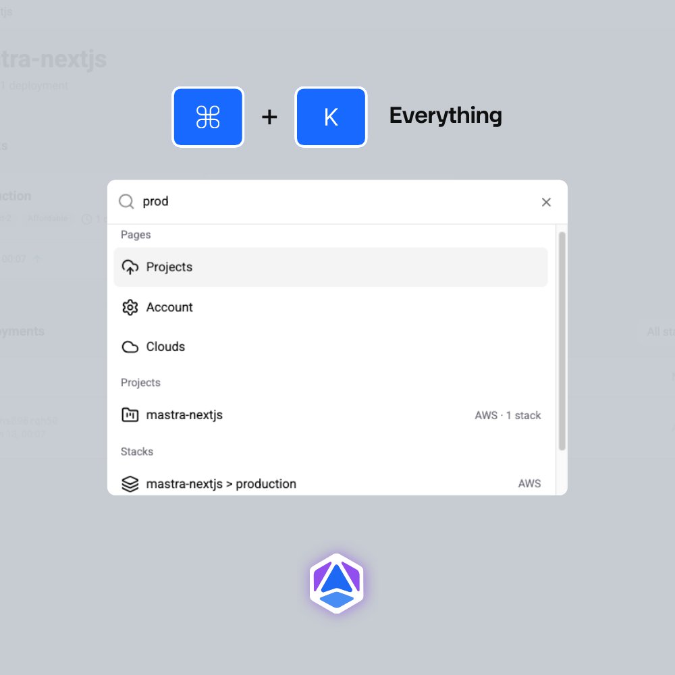Click the hexagon app logo
The image size is (675, 675).
tap(337, 583)
